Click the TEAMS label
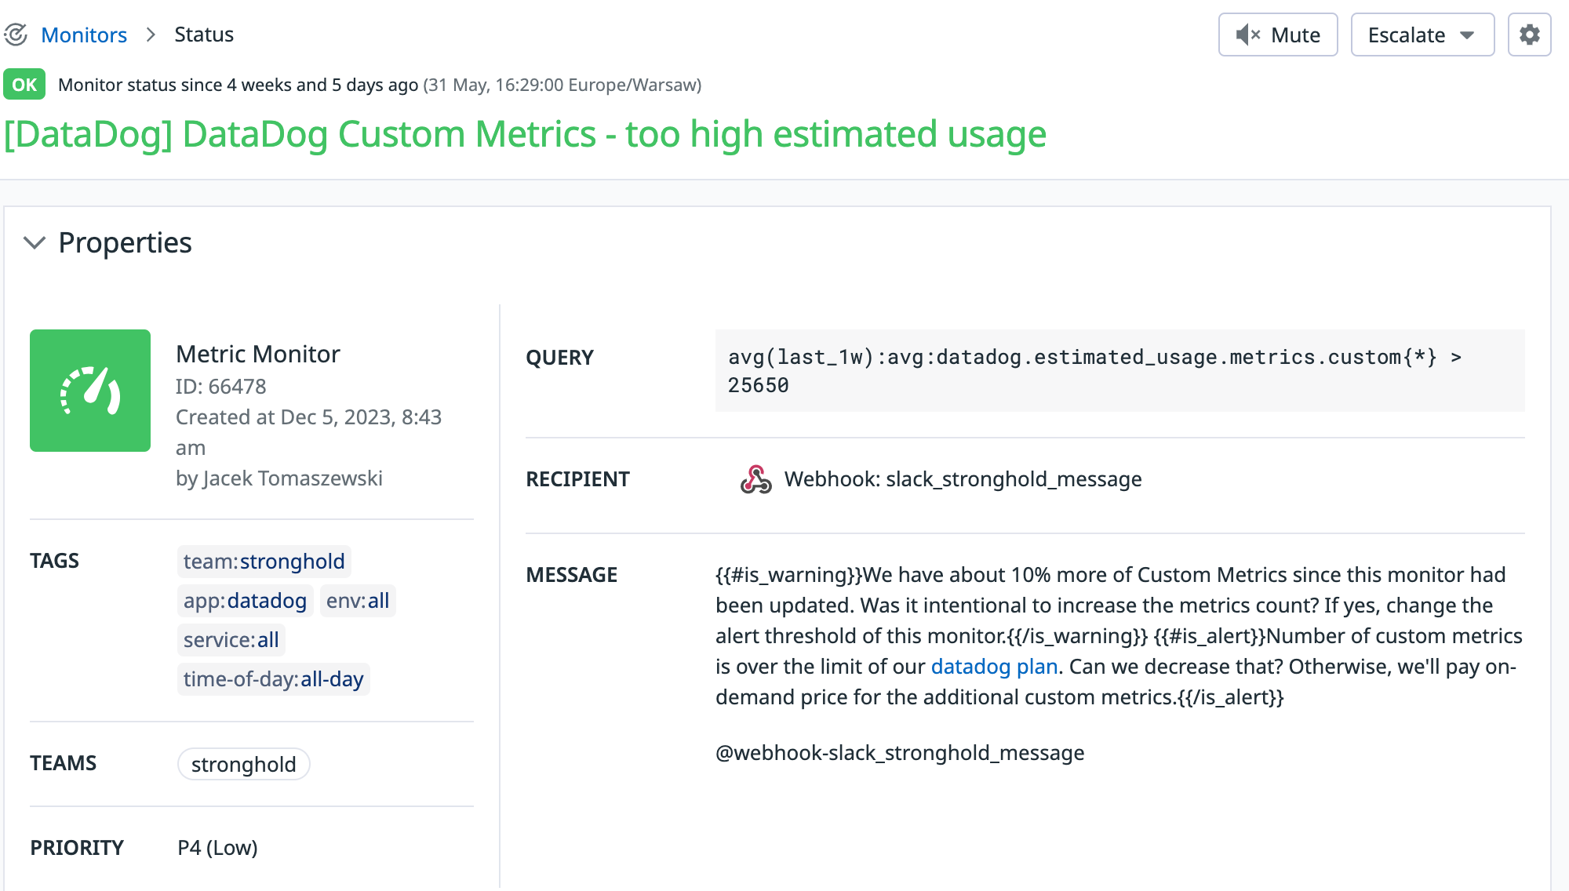This screenshot has height=891, width=1569. [64, 763]
